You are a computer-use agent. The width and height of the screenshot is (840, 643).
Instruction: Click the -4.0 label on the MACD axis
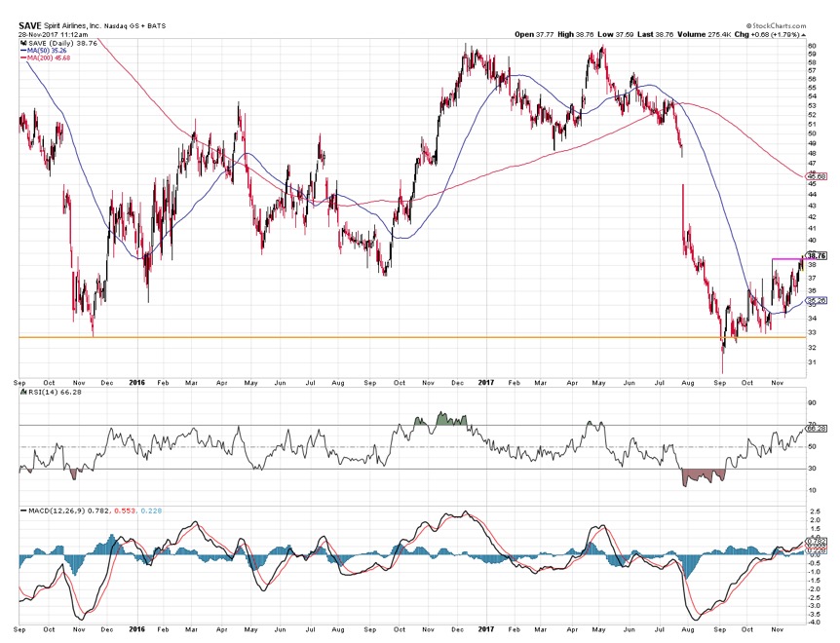[814, 623]
